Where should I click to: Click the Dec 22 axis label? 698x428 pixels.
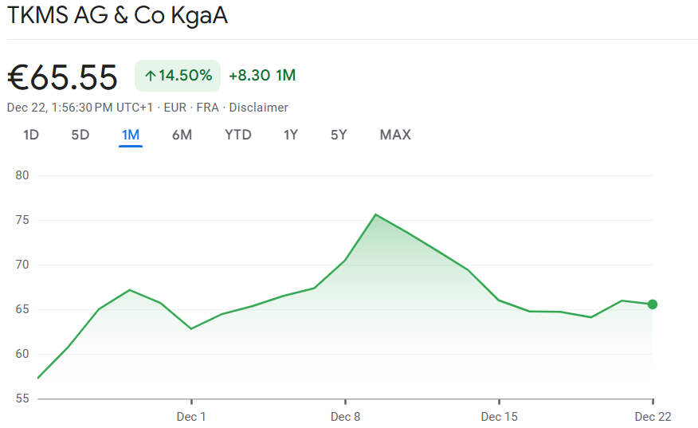pos(653,417)
